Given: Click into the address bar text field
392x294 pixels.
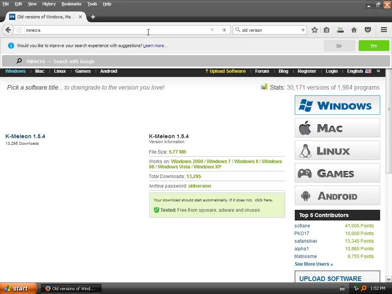Looking at the screenshot, I should (116, 30).
